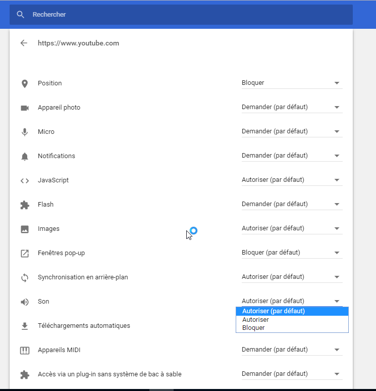Screen dimensions: 376x391
Task: Expand the Notifications permission dropdown
Action: 292,156
